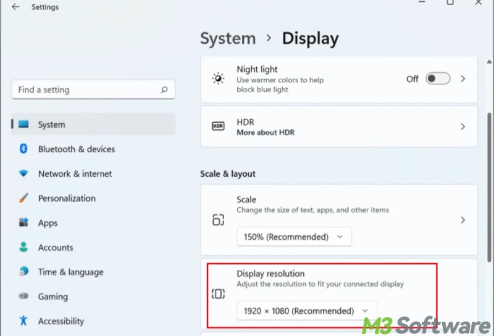Click the back arrow next to Settings
Screen dimensions: 494x336
(x=15, y=7)
